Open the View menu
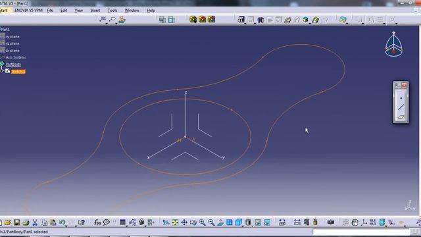 tap(79, 11)
